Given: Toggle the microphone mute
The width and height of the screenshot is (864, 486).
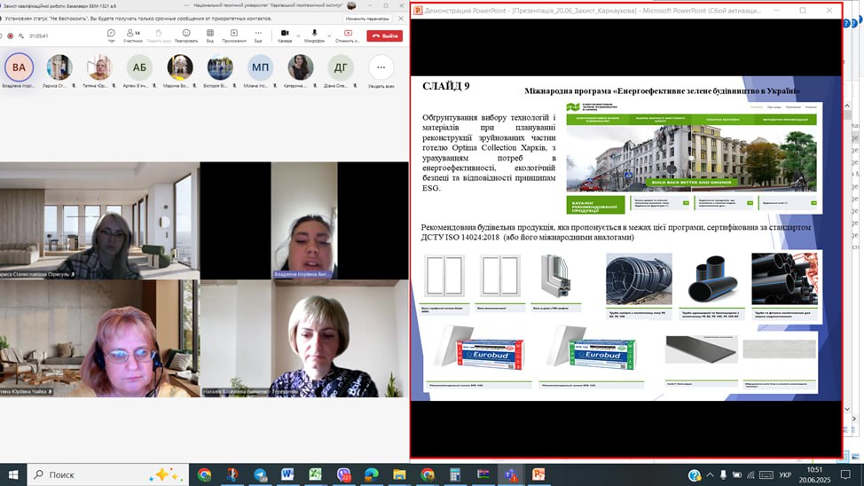Looking at the screenshot, I should (312, 34).
